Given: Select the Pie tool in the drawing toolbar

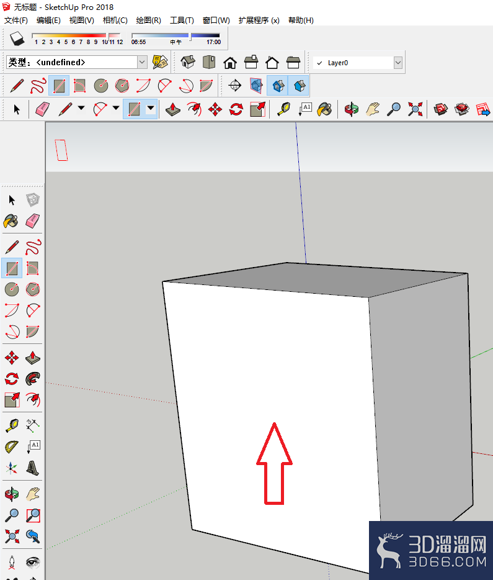Looking at the screenshot, I should 206,86.
